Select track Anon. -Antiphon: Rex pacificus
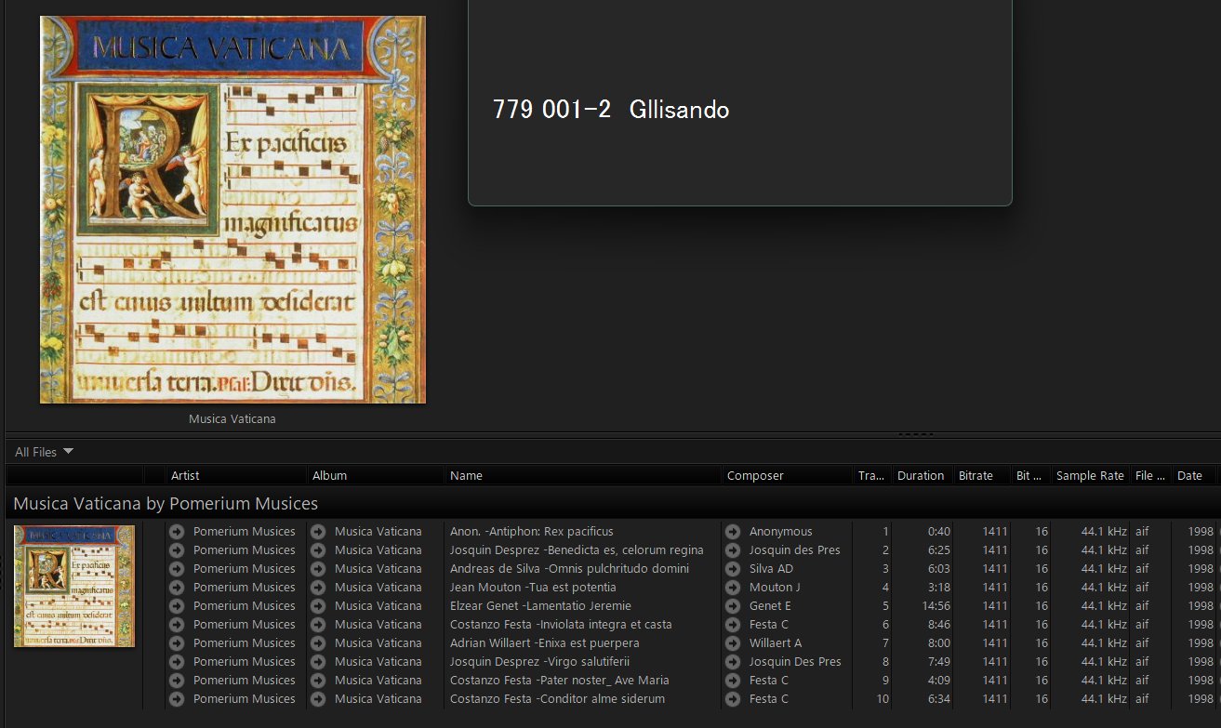 tap(531, 532)
